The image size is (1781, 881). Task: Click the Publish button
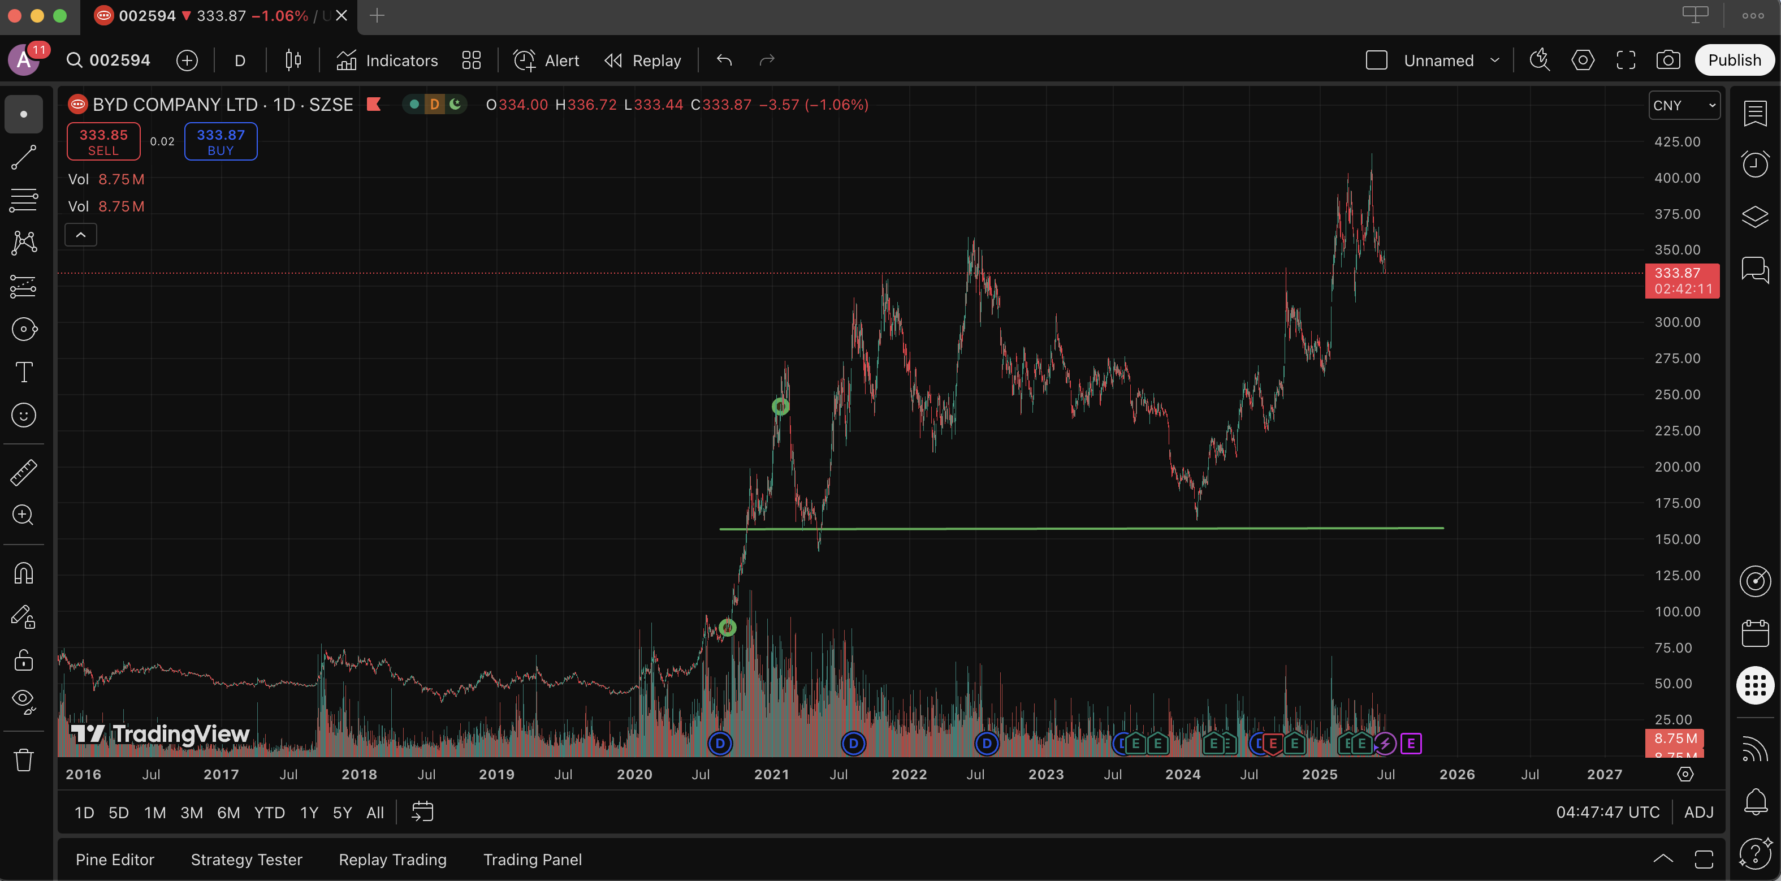tap(1734, 60)
